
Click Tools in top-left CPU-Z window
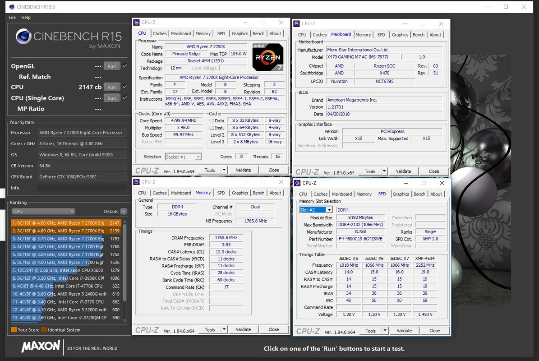pos(210,170)
